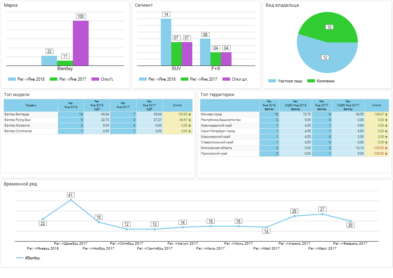Viewport: 393px width, 278px height.
Task: Click Рег. Янв 2018 header in Топ модели
Action: coord(71,106)
